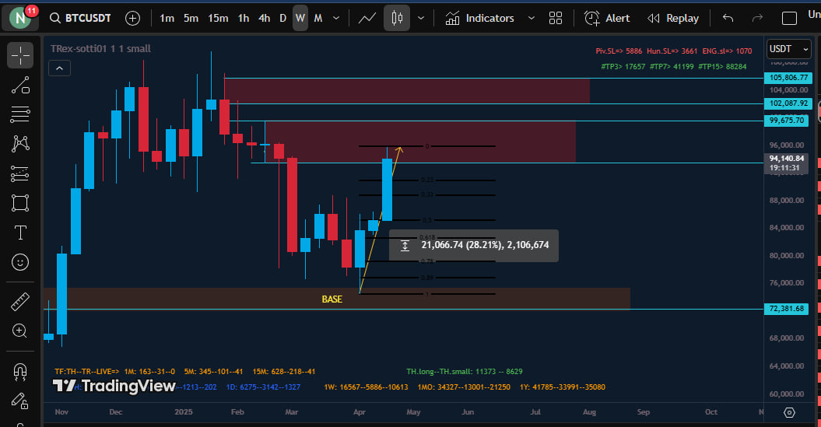Select the XABCD pattern drawing tool
Image resolution: width=821 pixels, height=427 pixels.
click(20, 144)
